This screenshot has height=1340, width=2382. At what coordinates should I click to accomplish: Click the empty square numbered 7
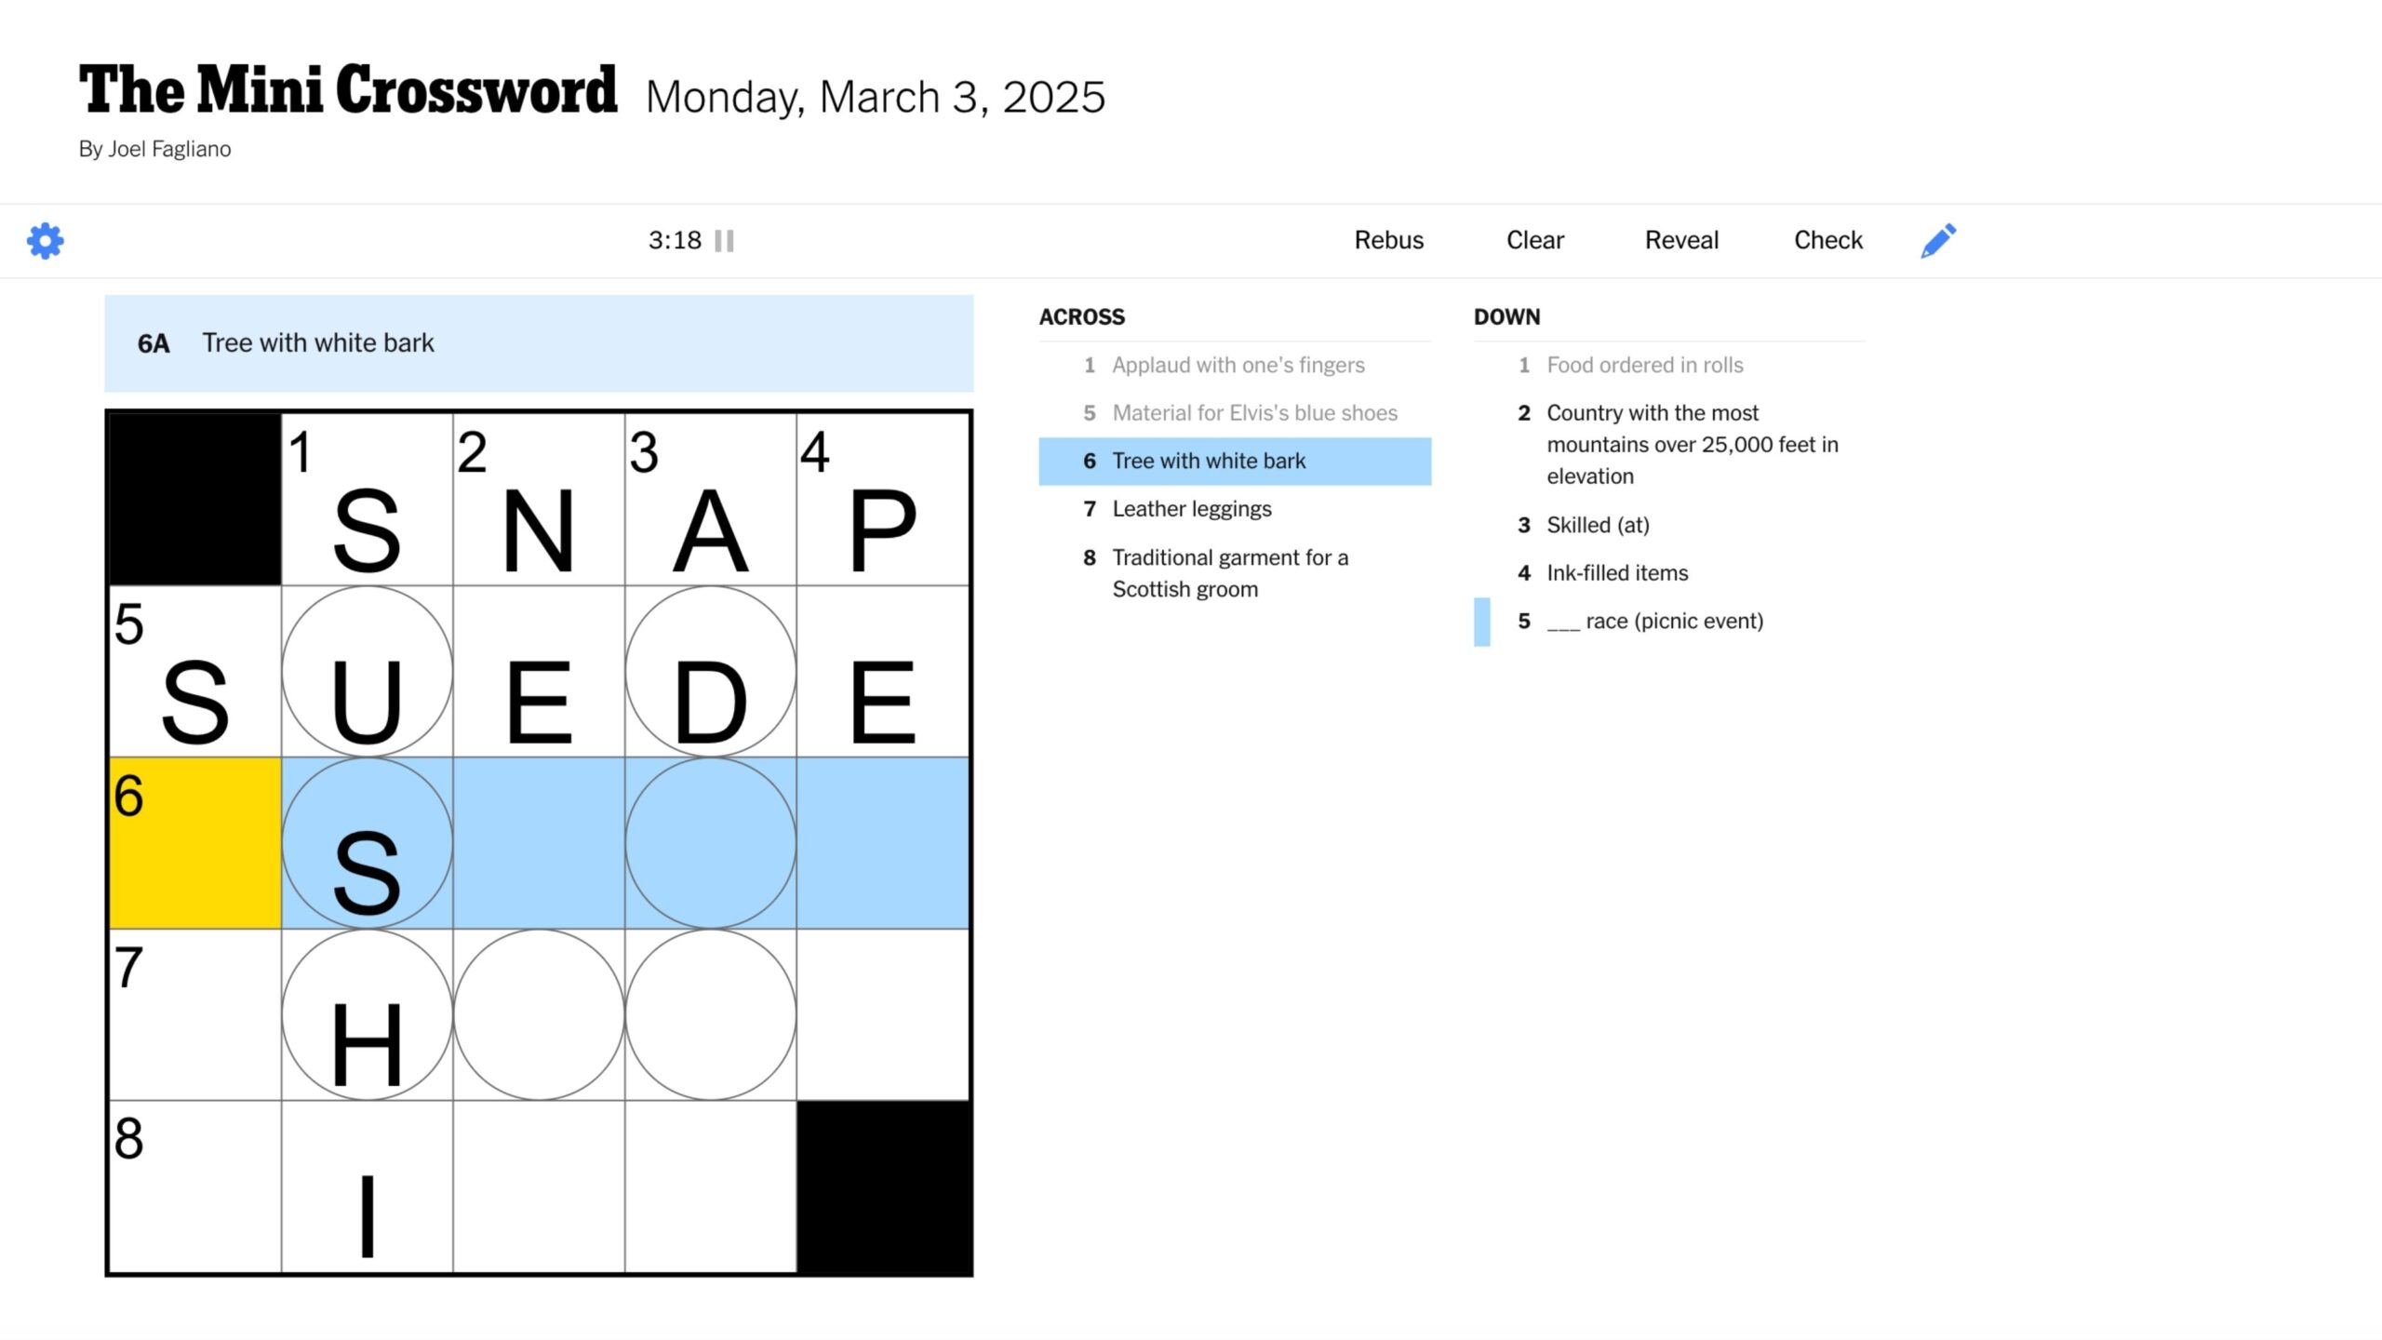click(195, 1015)
